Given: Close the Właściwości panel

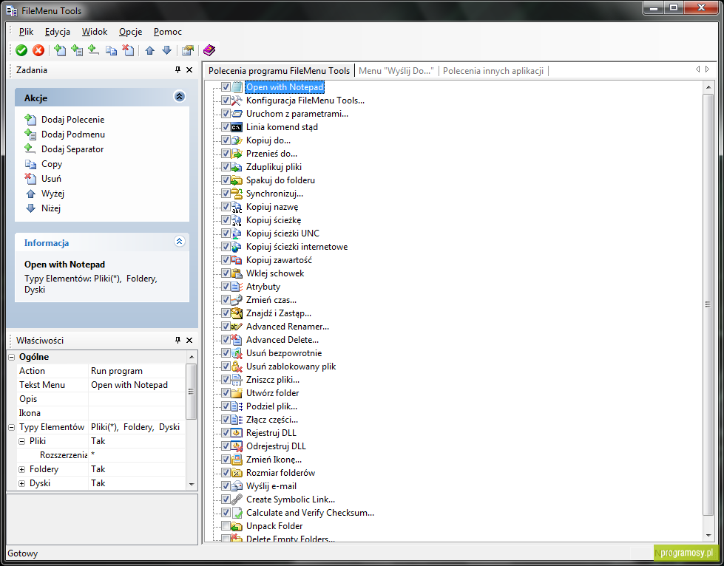Looking at the screenshot, I should pos(189,340).
